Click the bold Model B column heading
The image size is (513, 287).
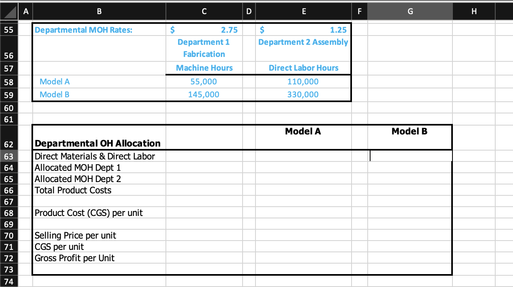410,137
